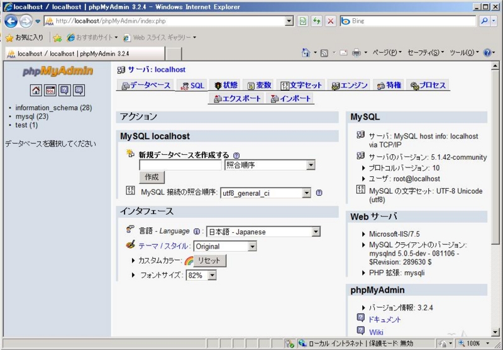This screenshot has height=350, width=503.
Task: Open the エンジン engines tab
Action: pos(349,86)
